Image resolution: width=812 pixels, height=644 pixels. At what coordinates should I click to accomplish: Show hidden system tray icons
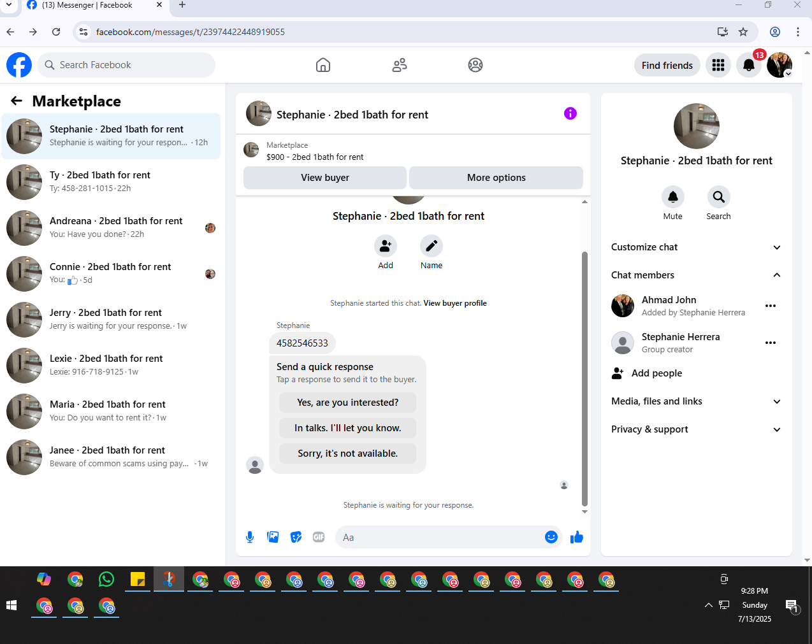[708, 605]
